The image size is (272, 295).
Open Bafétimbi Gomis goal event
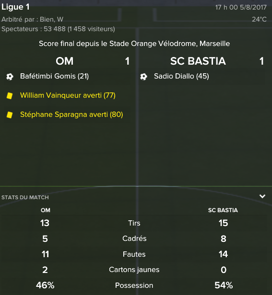54,76
